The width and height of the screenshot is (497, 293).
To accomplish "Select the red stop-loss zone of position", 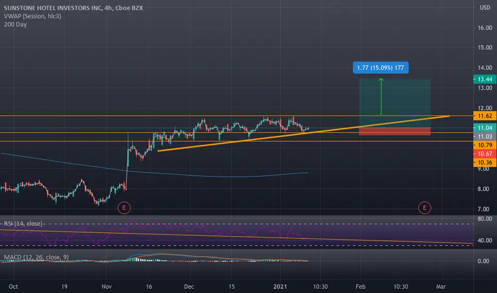I will (x=395, y=132).
